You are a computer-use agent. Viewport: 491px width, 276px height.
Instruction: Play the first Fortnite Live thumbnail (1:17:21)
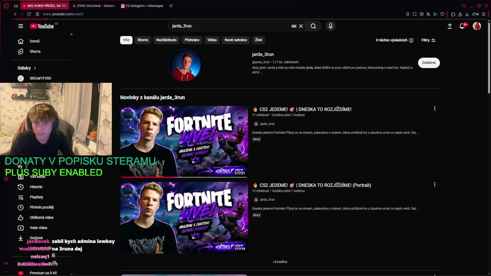click(184, 141)
